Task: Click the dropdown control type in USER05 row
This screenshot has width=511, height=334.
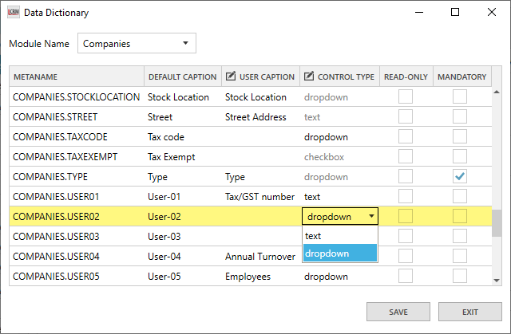Action: [x=339, y=276]
